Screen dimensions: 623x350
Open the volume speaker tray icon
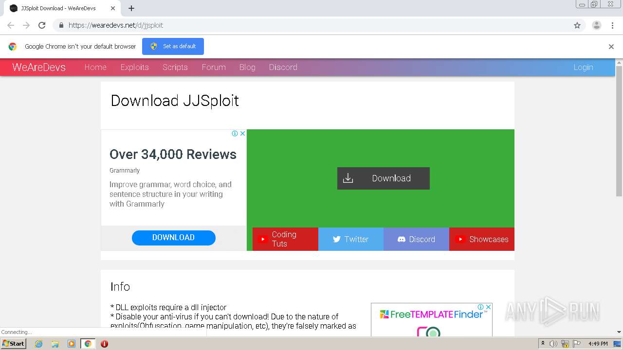tap(553, 344)
